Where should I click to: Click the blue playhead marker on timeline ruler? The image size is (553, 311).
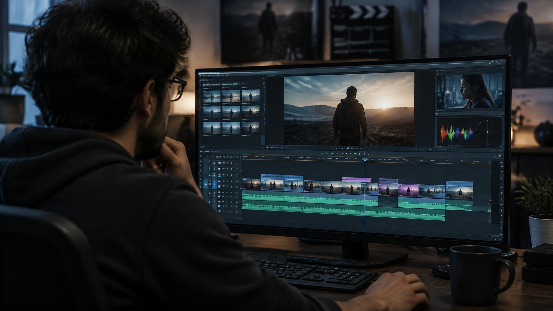tap(365, 160)
